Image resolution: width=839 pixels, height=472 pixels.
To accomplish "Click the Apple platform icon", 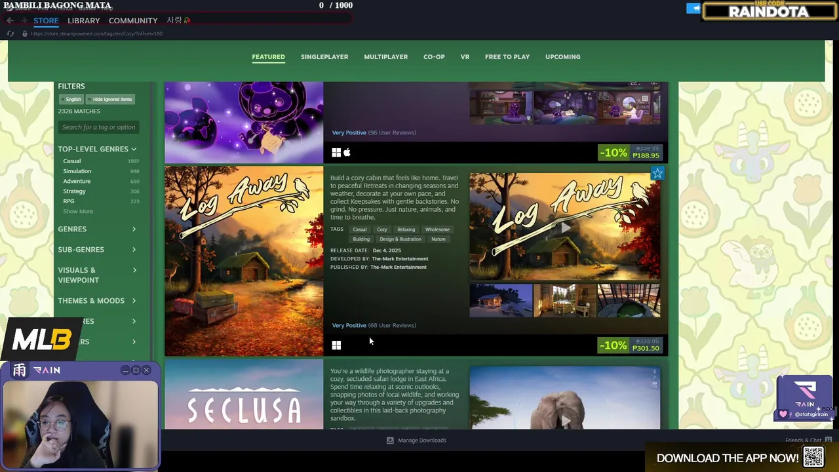I will pyautogui.click(x=347, y=153).
